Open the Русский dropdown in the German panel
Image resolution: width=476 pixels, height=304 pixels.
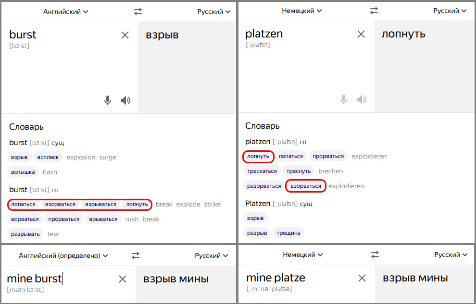point(450,10)
